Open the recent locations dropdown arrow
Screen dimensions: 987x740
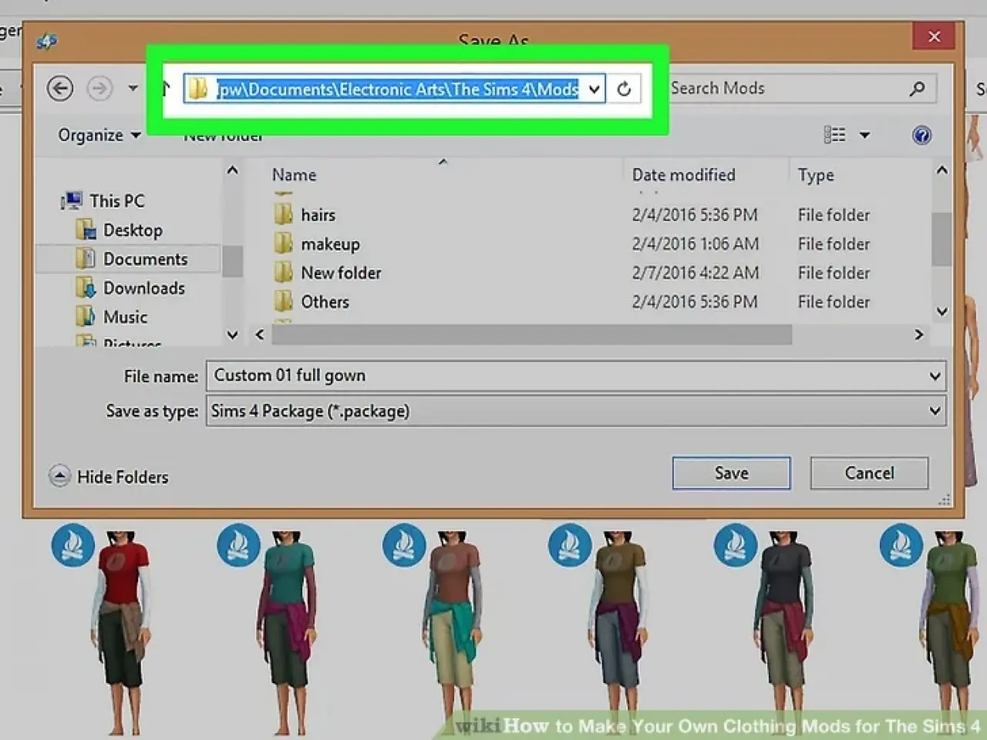[x=133, y=89]
